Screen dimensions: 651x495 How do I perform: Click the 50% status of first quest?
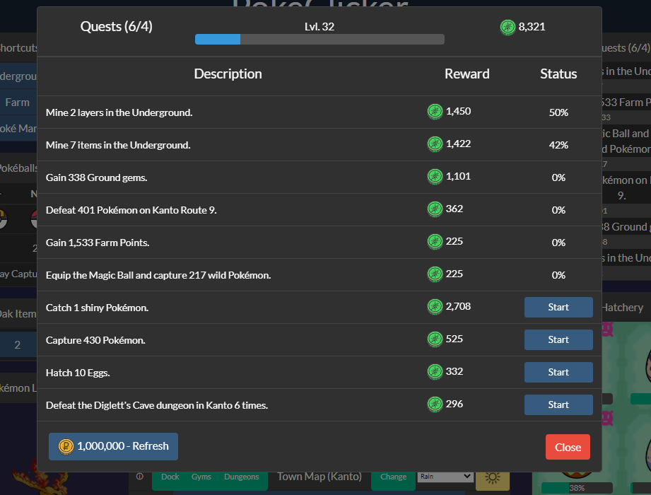558,112
